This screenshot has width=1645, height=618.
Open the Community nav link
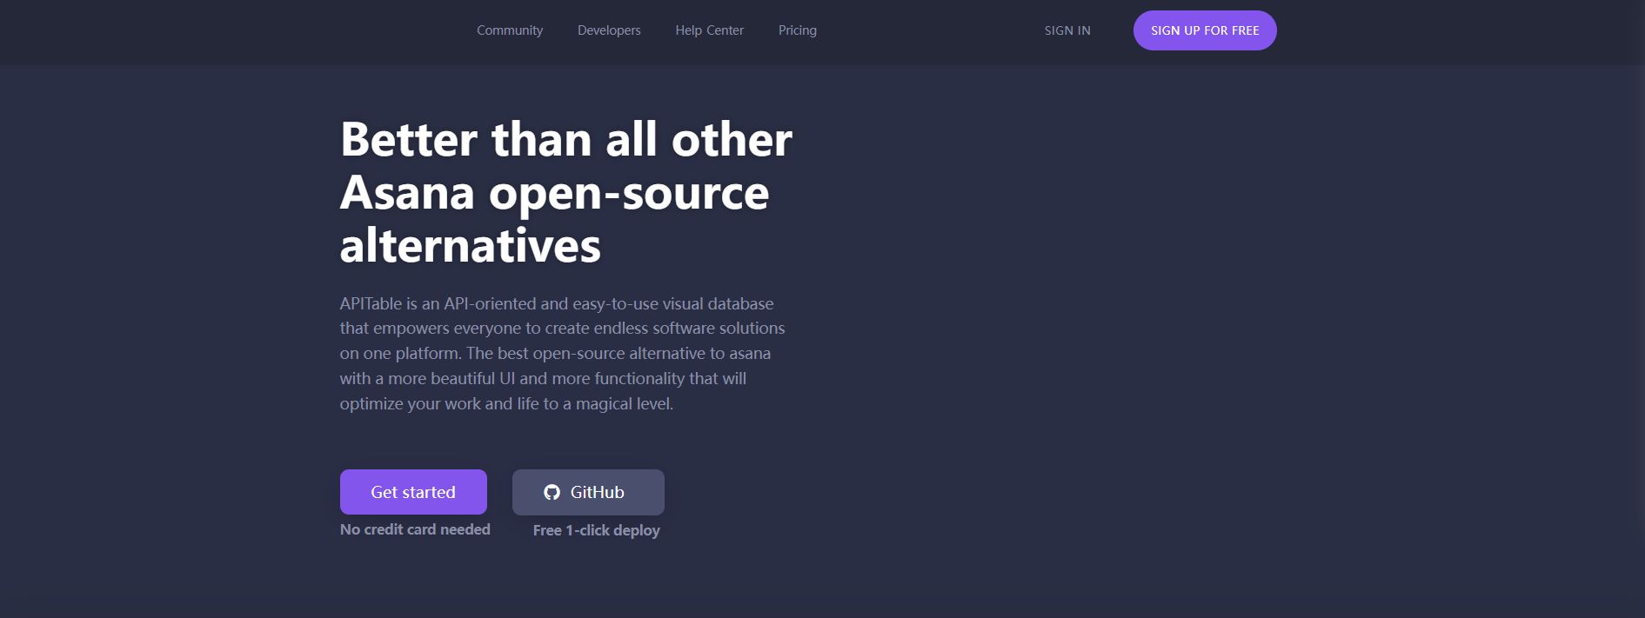510,30
